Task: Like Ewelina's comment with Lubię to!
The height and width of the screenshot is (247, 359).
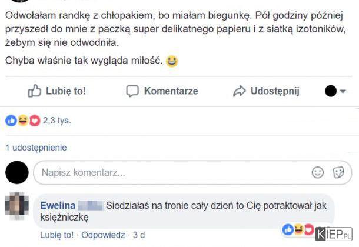Action: [x=56, y=235]
